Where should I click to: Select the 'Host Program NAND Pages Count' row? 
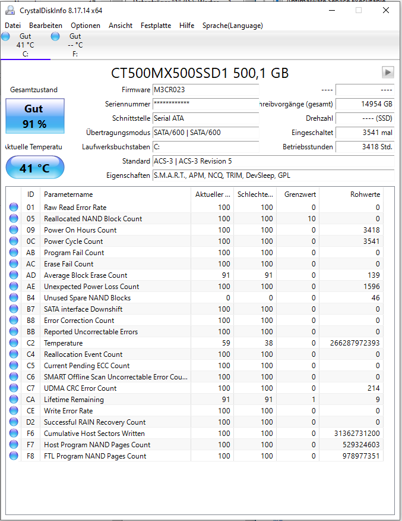coord(195,445)
